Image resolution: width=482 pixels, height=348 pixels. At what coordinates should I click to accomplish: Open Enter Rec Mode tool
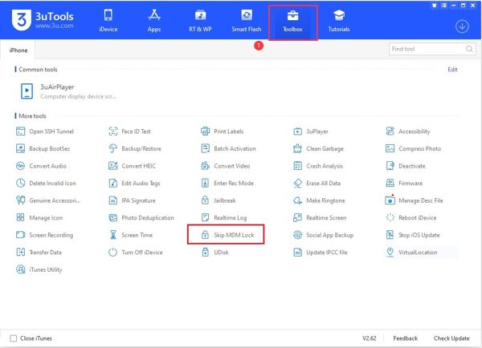(x=227, y=183)
